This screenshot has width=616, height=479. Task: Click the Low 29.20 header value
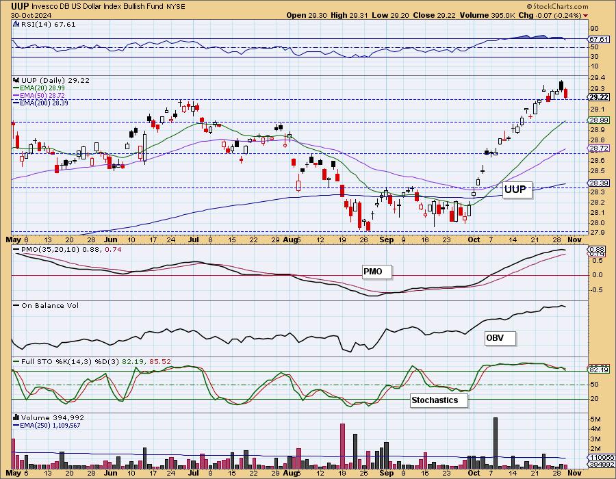click(391, 15)
